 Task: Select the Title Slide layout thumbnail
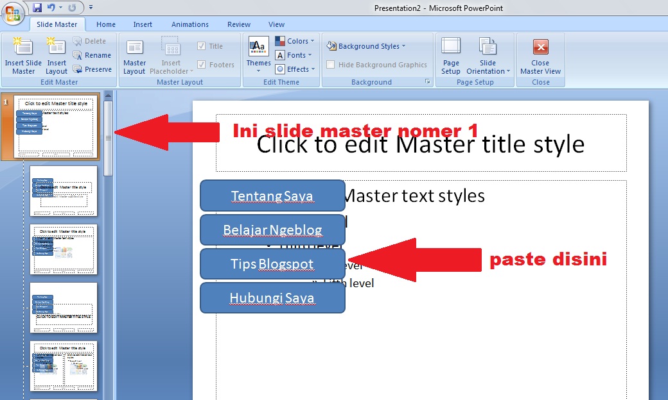click(64, 191)
